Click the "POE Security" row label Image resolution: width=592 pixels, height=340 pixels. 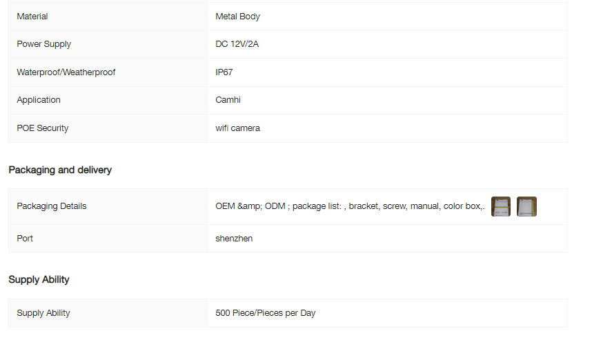[43, 128]
